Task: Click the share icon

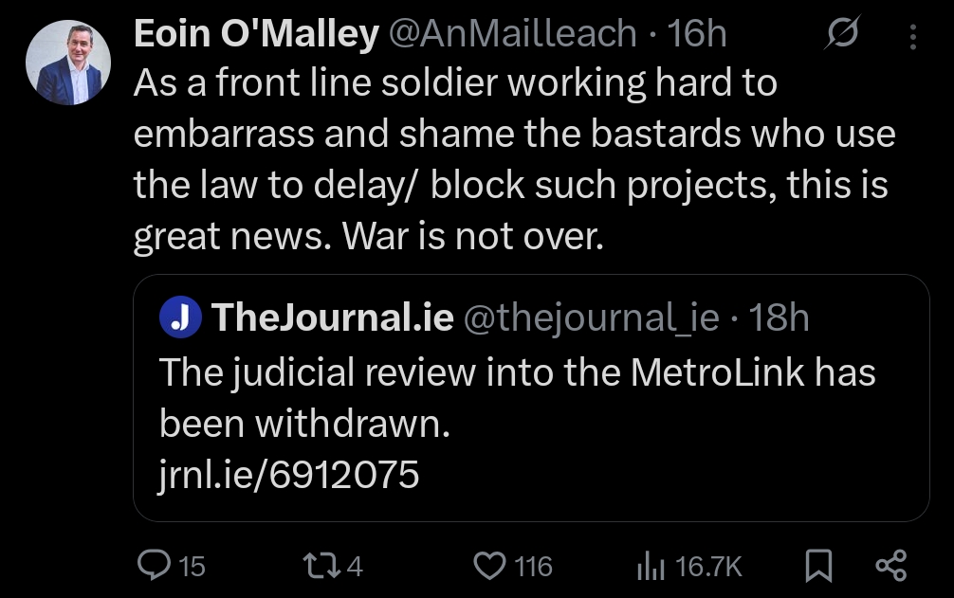Action: (890, 566)
